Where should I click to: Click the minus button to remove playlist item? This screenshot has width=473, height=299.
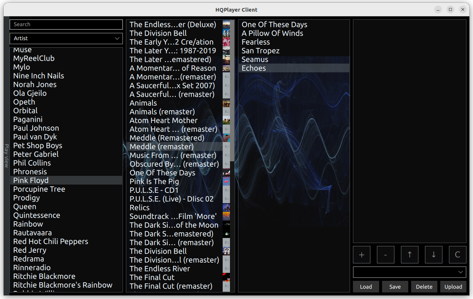385,255
